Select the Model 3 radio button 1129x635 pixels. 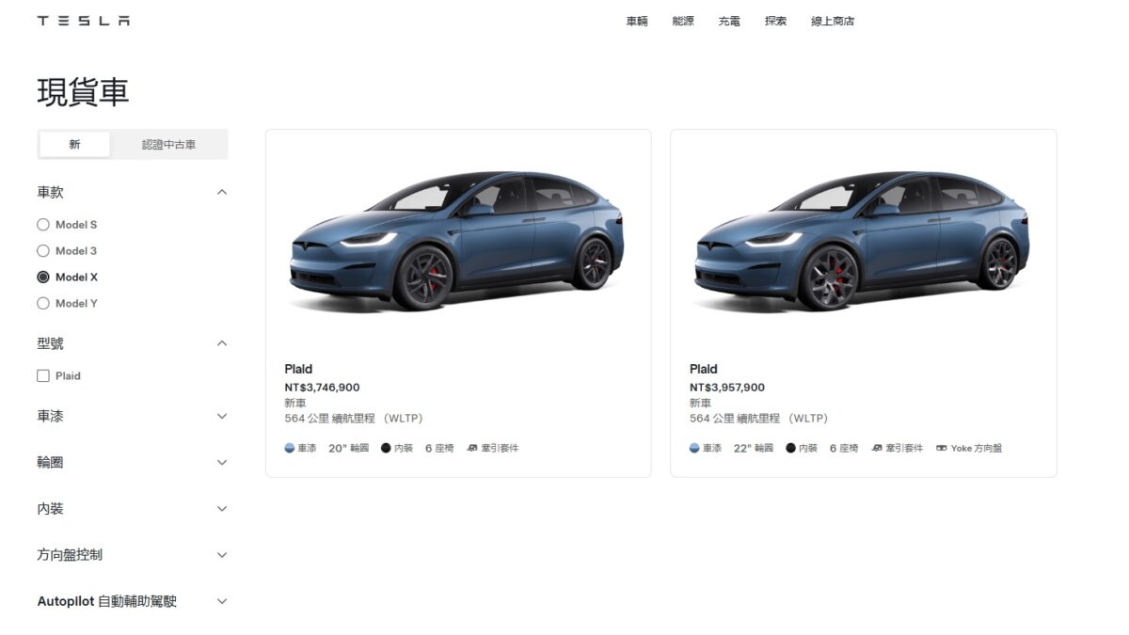coord(43,251)
